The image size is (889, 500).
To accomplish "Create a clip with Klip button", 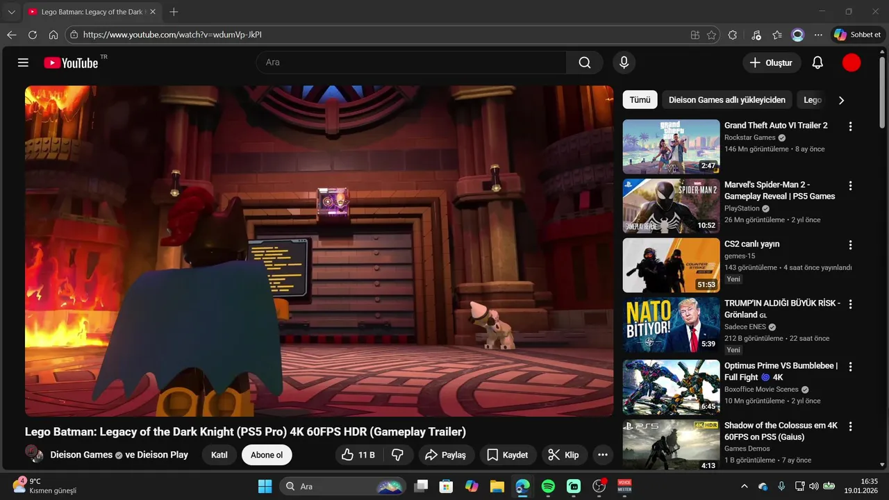I will click(563, 455).
